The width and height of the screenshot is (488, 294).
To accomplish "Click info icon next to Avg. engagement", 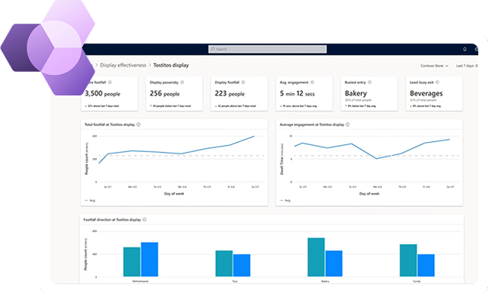I will (312, 82).
